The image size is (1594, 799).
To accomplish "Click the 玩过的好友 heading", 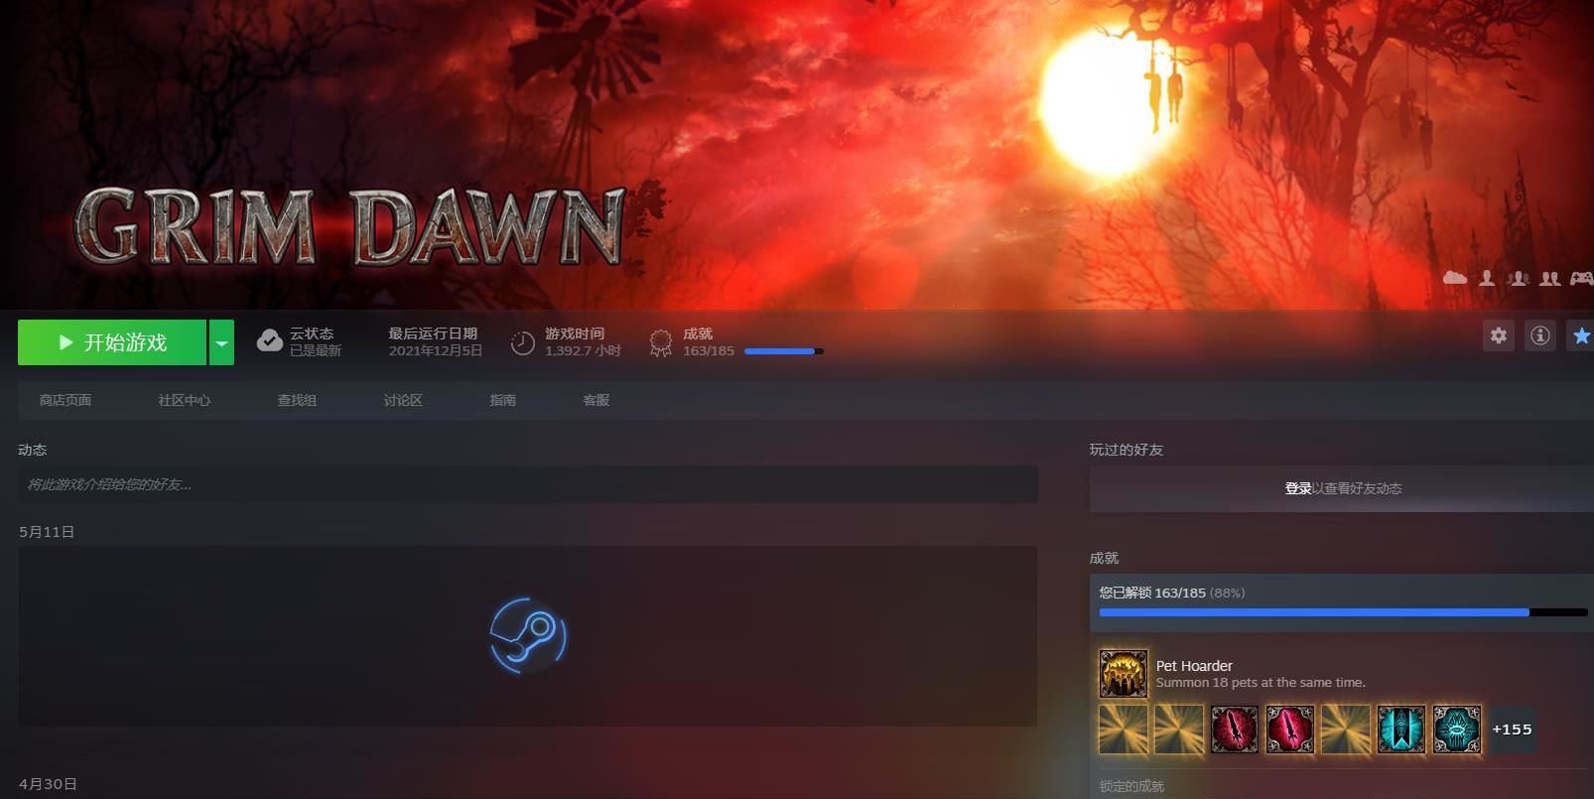I will click(1127, 450).
